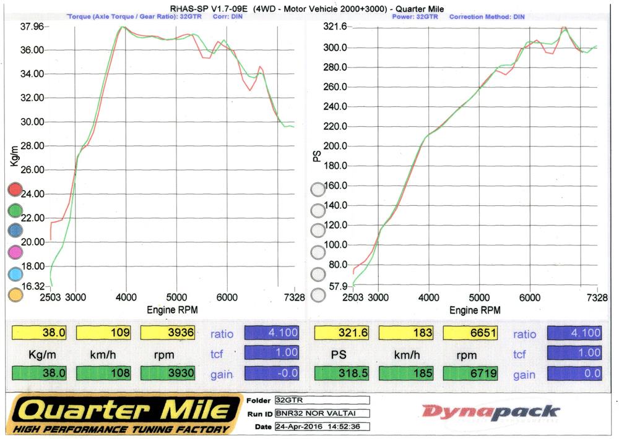Click the torque panel ratio 4.100 field
619x439 pixels.
click(272, 333)
